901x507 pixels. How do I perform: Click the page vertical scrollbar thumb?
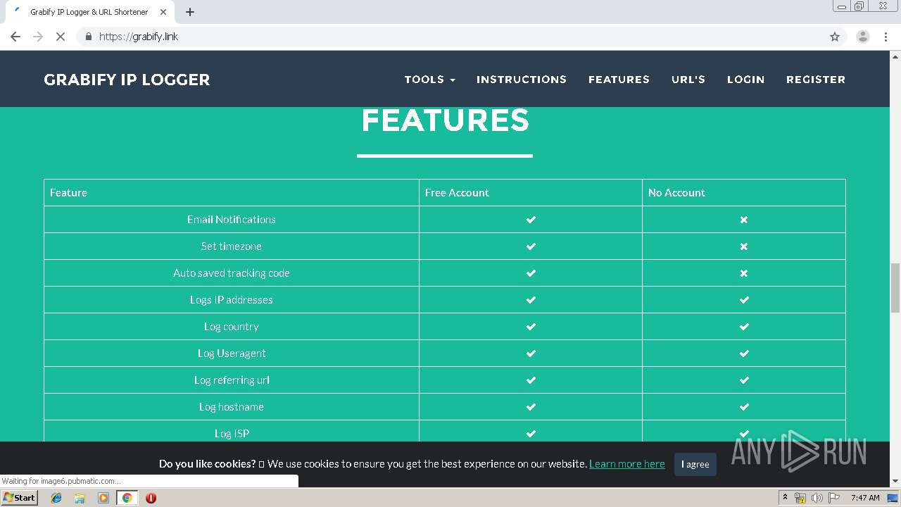[x=895, y=287]
